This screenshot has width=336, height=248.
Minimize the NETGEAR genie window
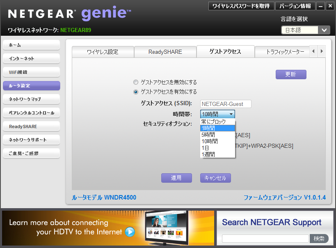(x=321, y=6)
